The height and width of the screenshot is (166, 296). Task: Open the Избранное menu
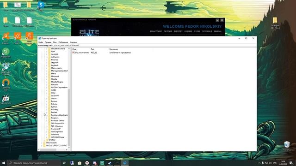pos(63,42)
